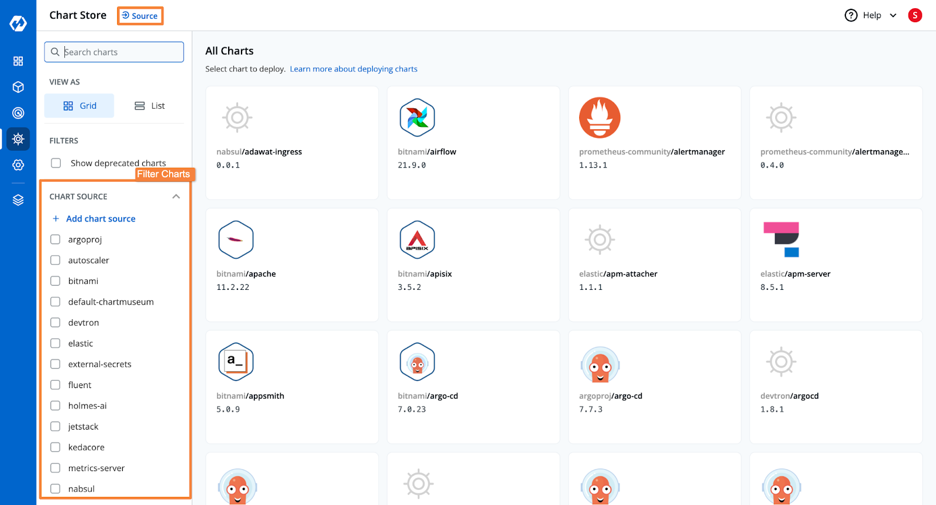Click the elastic/apm-server logo icon
The height and width of the screenshot is (505, 936).
pyautogui.click(x=781, y=240)
